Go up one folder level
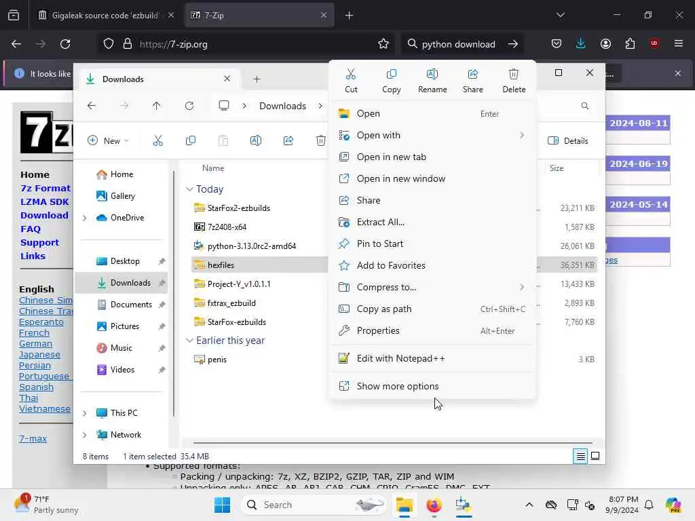This screenshot has height=521, width=695. 157,106
